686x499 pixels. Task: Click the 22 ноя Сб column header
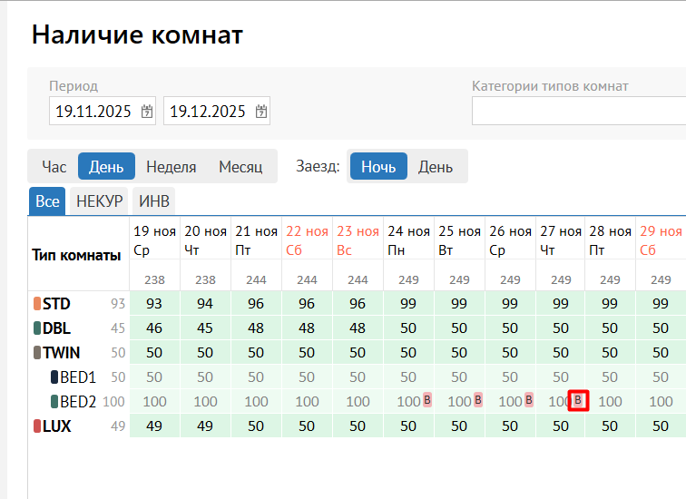point(307,240)
